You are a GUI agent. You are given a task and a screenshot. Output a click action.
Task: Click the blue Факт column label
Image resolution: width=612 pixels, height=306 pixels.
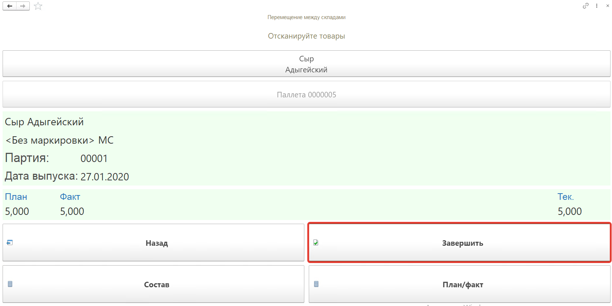pos(70,197)
